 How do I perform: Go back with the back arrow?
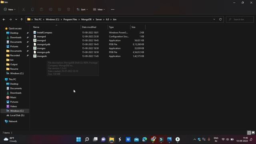[x=4, y=20]
